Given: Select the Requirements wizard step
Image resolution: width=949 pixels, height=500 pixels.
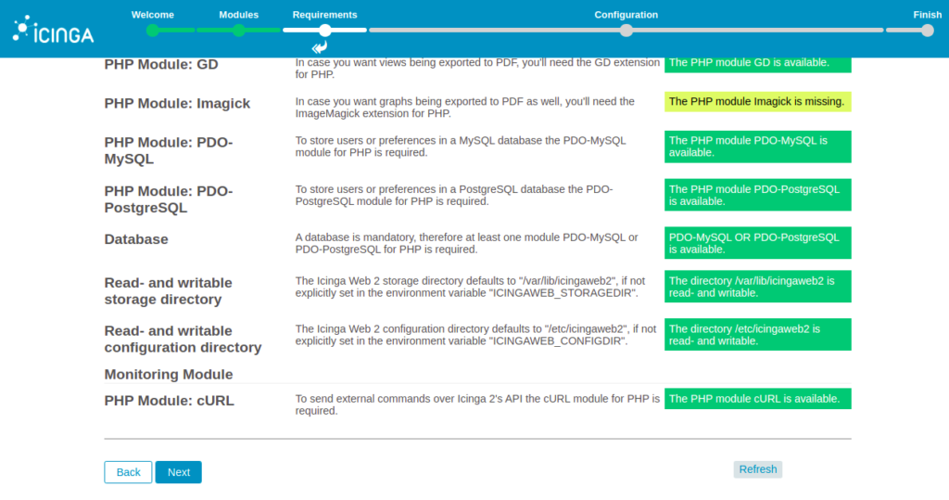Looking at the screenshot, I should pyautogui.click(x=324, y=15).
